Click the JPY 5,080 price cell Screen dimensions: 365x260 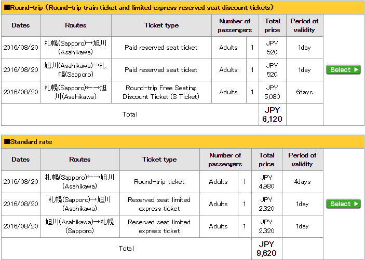pos(273,92)
